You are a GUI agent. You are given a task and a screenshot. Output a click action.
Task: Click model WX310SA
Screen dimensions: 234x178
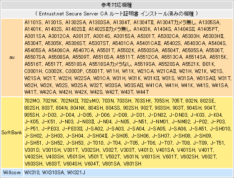54,173
